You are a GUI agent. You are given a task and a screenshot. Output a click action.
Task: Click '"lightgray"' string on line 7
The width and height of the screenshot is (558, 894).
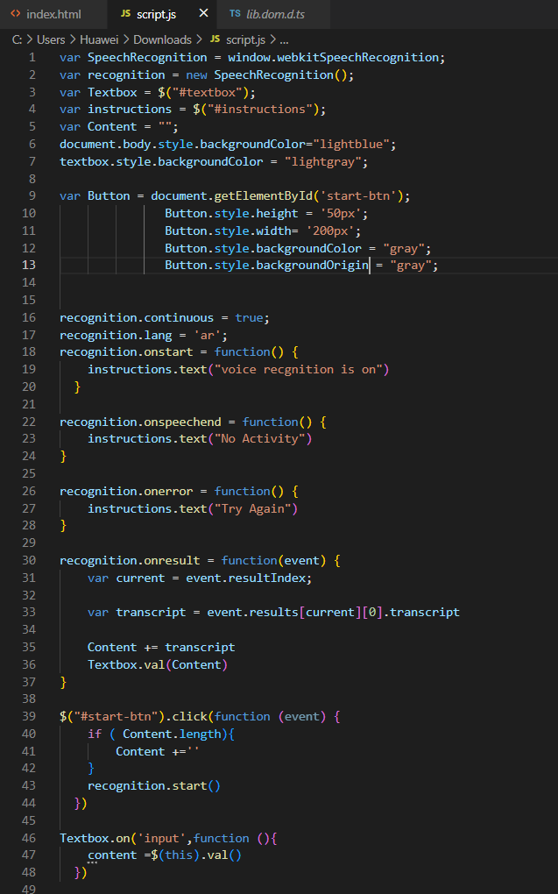click(x=323, y=161)
